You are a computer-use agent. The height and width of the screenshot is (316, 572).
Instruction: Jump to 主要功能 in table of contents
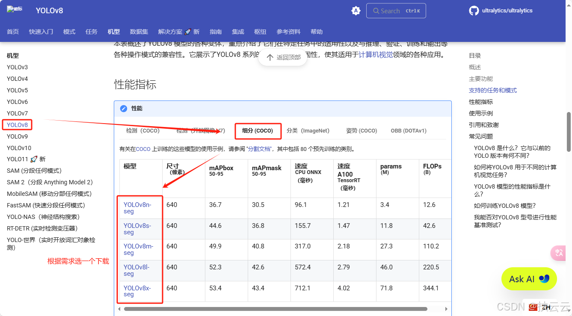(481, 79)
